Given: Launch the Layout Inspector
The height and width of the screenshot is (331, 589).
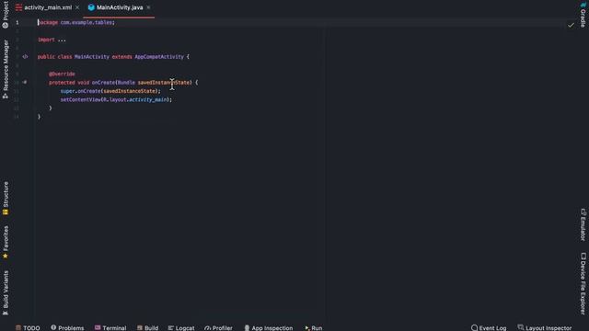Looking at the screenshot, I should click(x=545, y=327).
